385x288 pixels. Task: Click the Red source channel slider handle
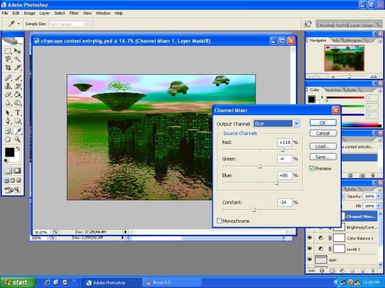[x=282, y=150]
